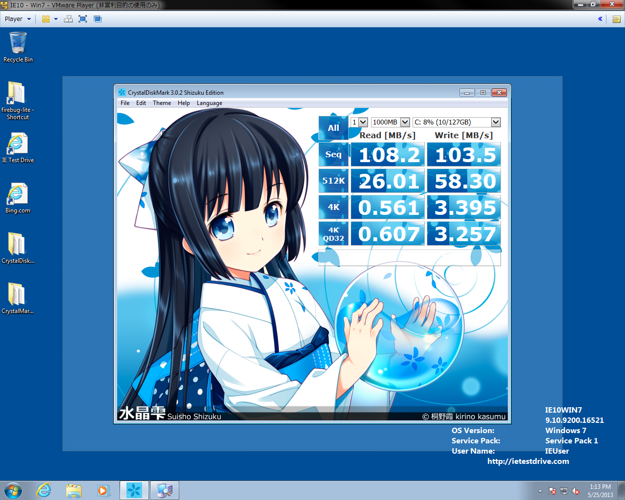Viewport: 625px width, 500px height.
Task: Click the 512K write result 58.30
Action: pos(464,181)
